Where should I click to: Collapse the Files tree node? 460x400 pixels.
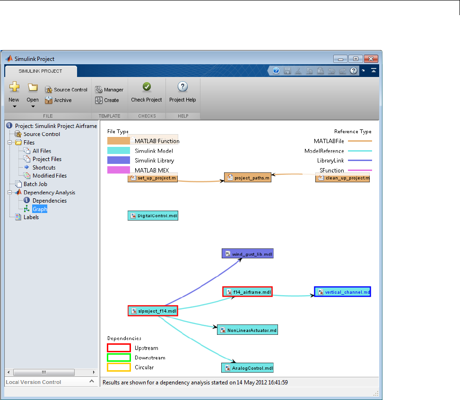click(9, 143)
